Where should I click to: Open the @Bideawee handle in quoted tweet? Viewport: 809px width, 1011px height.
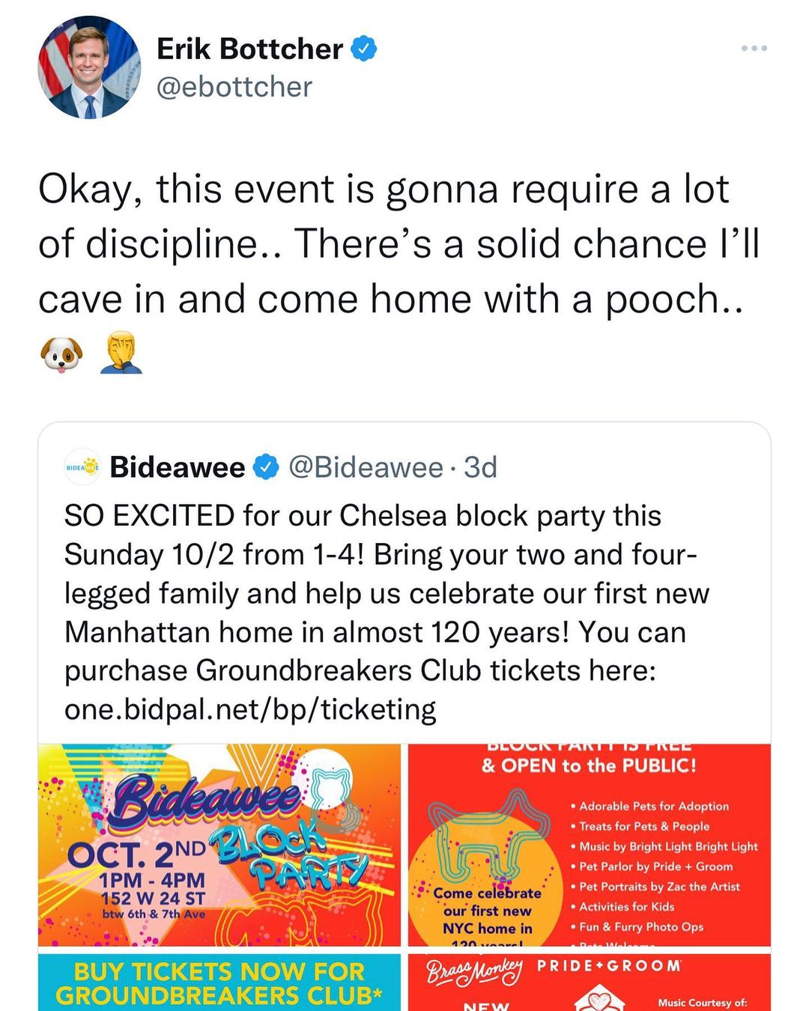[366, 467]
